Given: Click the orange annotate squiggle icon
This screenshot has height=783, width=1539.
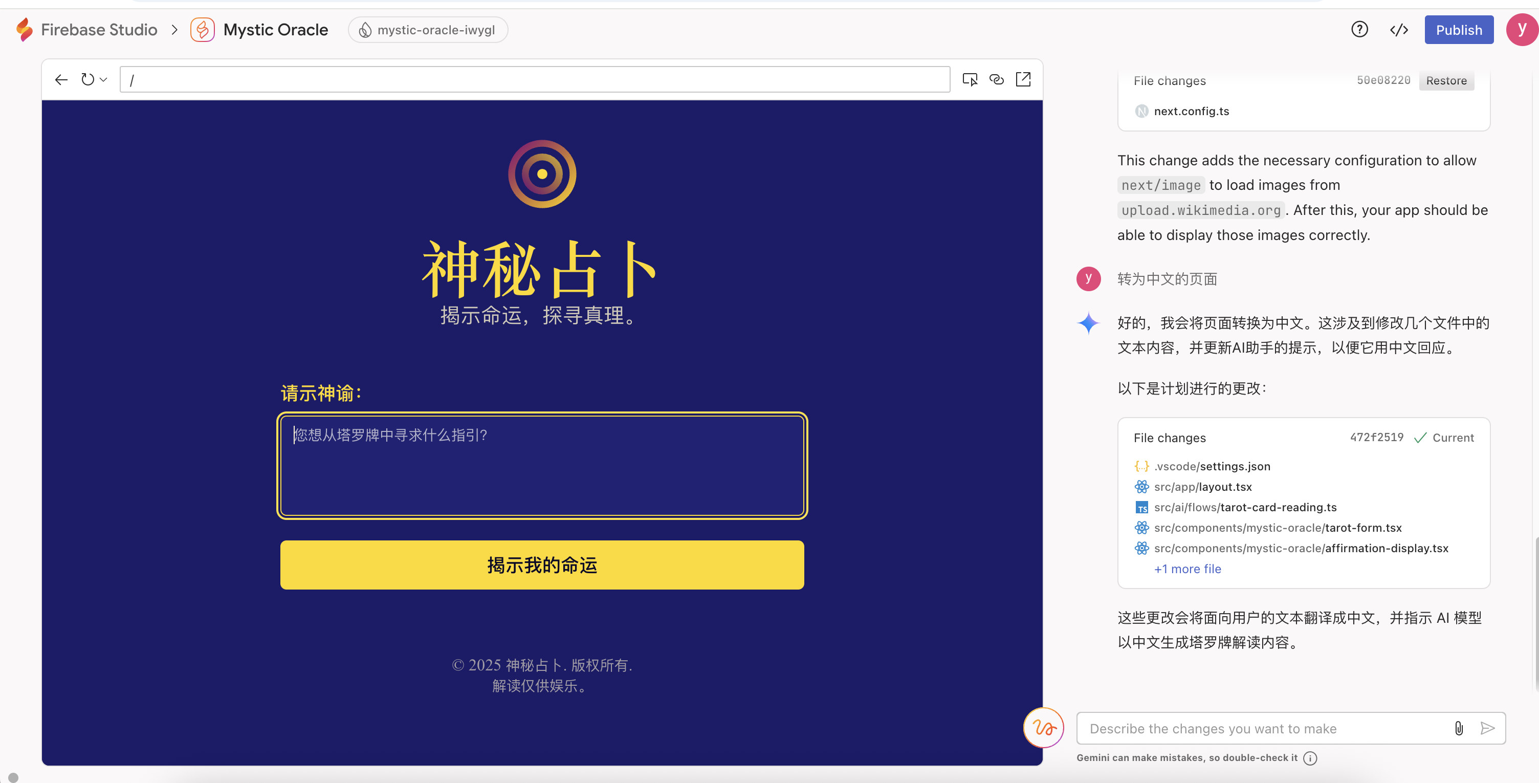Looking at the screenshot, I should coord(1043,728).
